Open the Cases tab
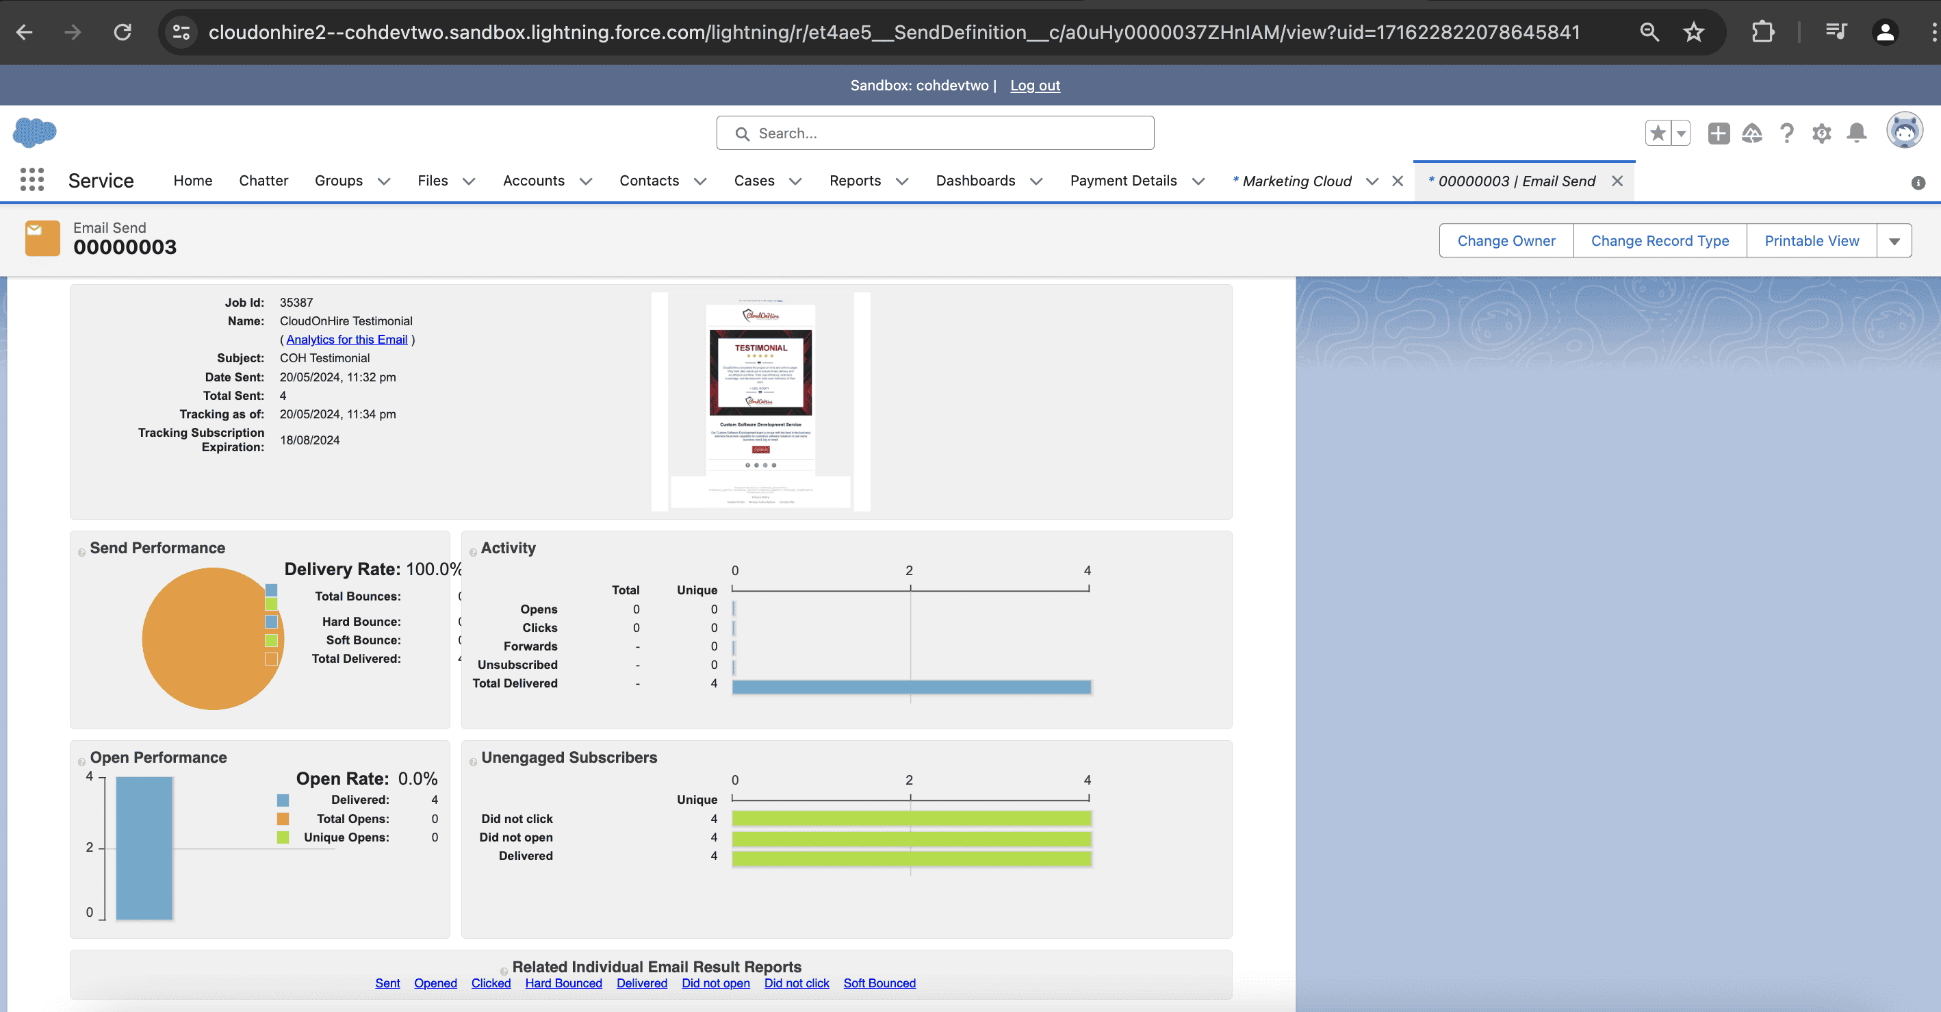Image resolution: width=1941 pixels, height=1012 pixels. [x=754, y=180]
